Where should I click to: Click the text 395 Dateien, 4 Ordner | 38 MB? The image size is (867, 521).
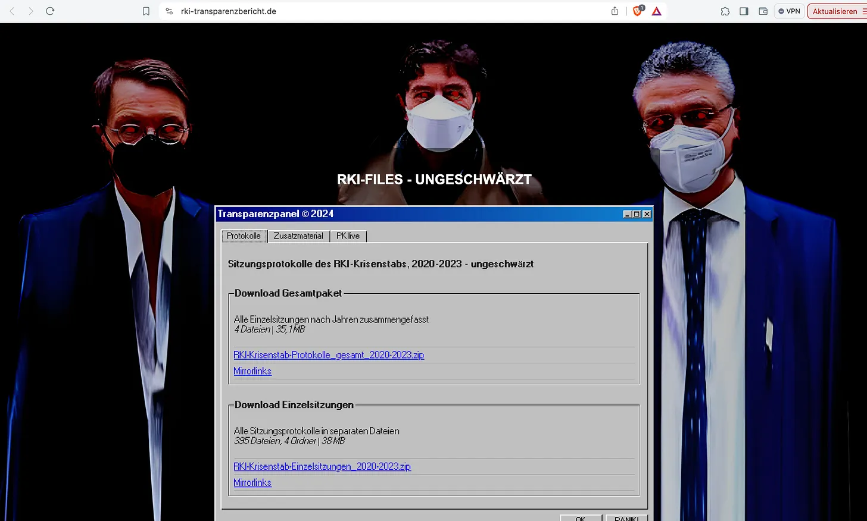point(289,441)
